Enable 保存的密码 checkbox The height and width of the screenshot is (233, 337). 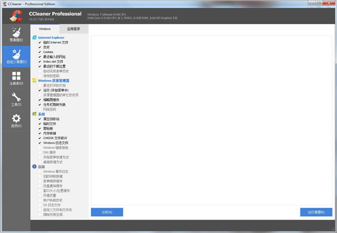(x=40, y=76)
